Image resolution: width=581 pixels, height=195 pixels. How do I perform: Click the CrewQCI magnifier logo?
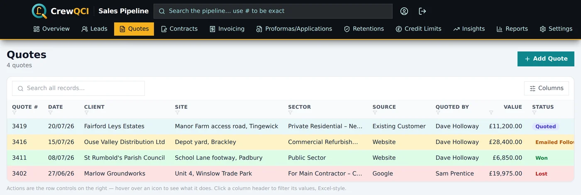click(39, 11)
